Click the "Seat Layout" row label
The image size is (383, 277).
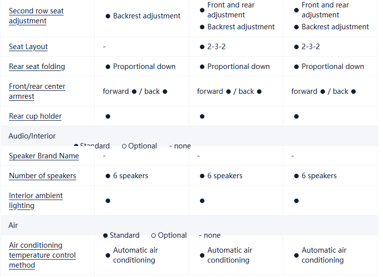[x=28, y=47]
